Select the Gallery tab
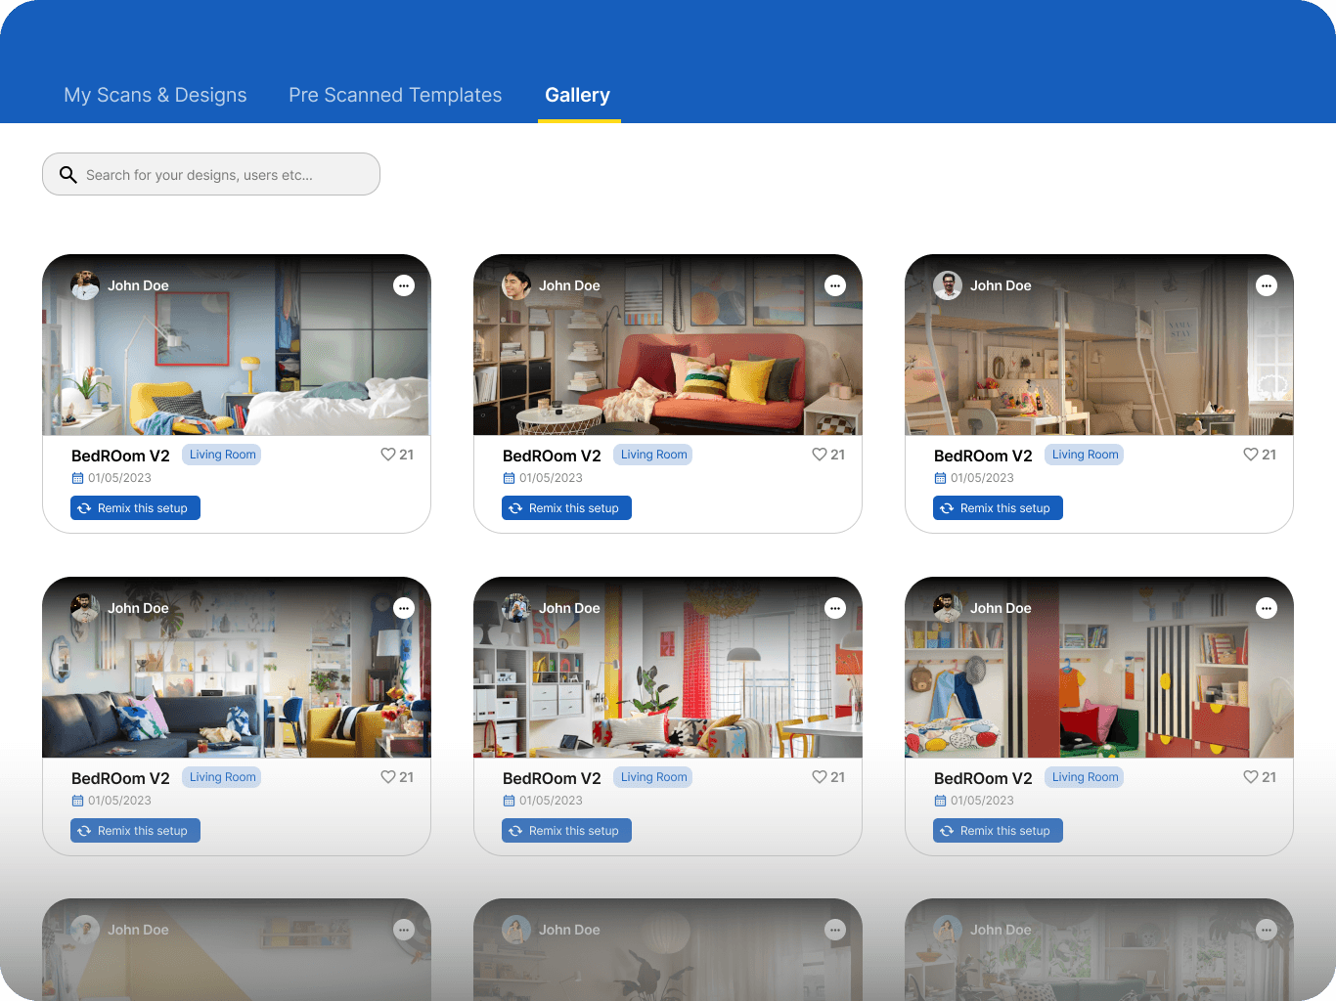The width and height of the screenshot is (1336, 1001). tap(578, 95)
